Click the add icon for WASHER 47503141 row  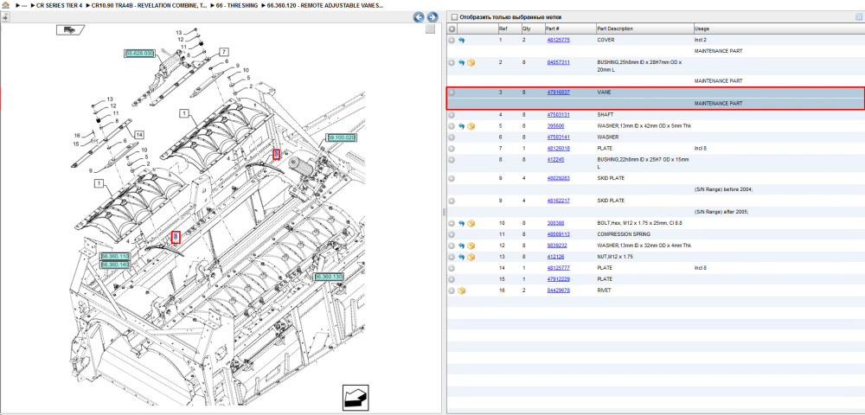coord(452,137)
